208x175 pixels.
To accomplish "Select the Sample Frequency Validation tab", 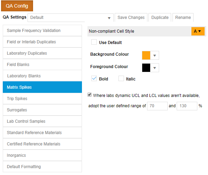I will (42, 31).
